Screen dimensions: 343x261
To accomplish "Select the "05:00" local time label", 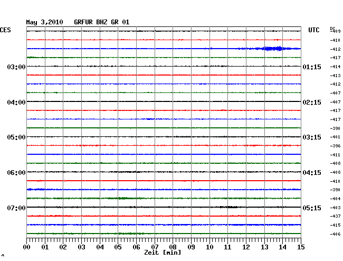I will 16,137.
